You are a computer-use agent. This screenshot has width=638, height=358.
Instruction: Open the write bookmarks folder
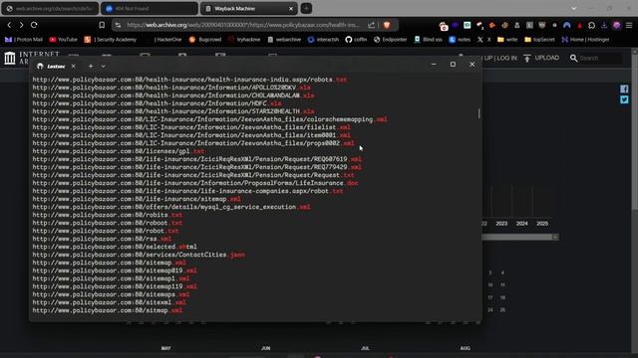tap(507, 40)
